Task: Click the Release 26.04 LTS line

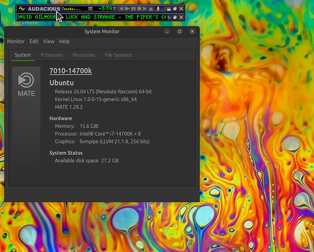Action: pos(103,92)
